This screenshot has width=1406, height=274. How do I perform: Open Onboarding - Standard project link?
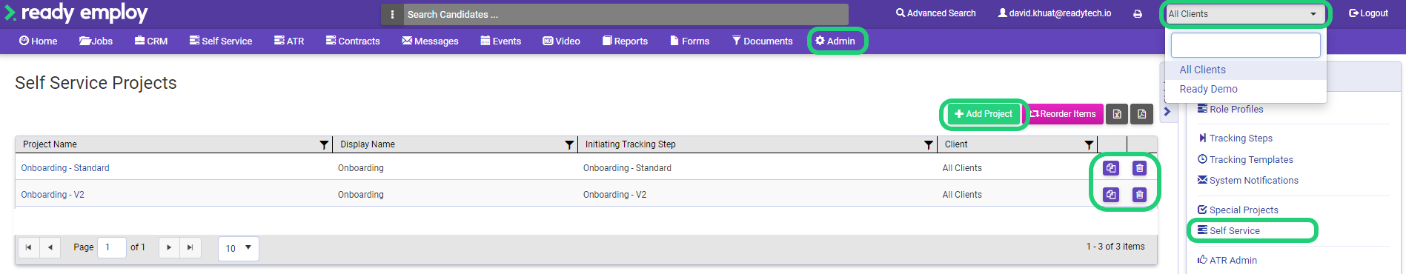coord(65,168)
